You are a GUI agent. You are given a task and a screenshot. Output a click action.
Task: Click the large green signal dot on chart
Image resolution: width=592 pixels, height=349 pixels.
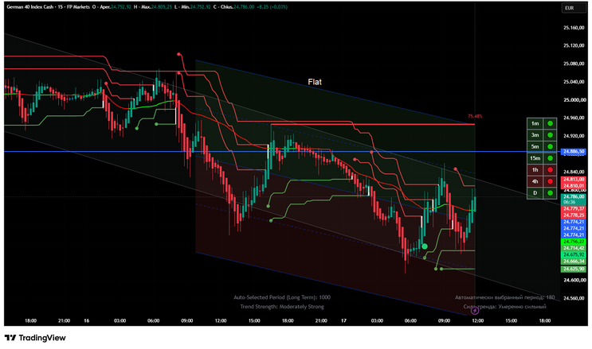click(x=425, y=246)
